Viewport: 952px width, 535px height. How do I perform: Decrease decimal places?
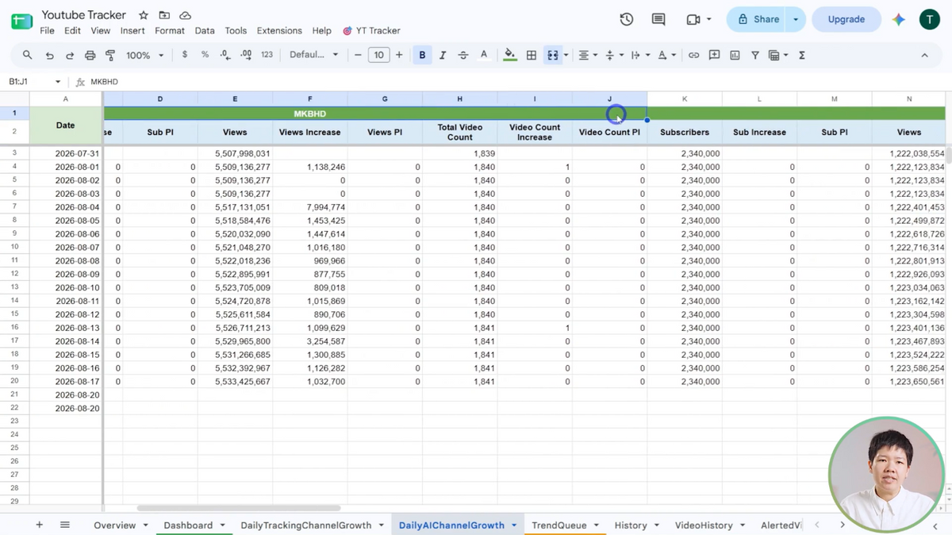(225, 55)
